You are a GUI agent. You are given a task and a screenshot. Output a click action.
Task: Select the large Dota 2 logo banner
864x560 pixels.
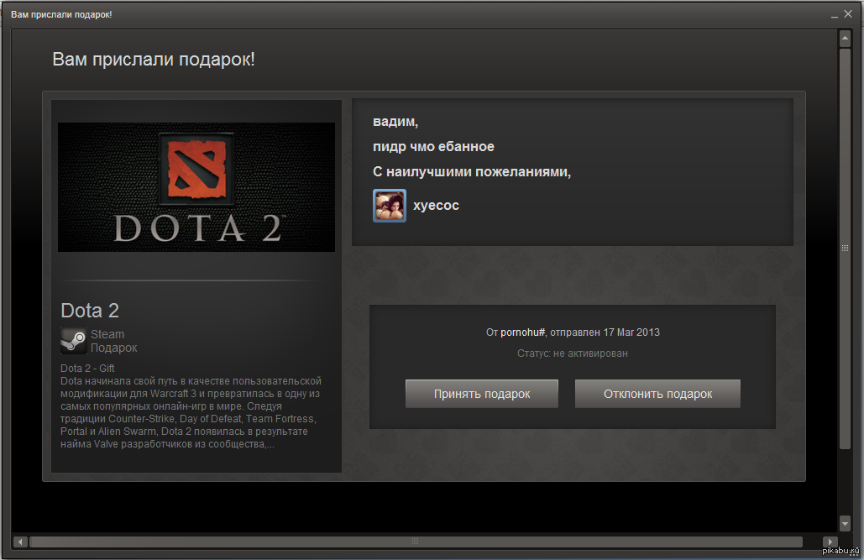(196, 187)
